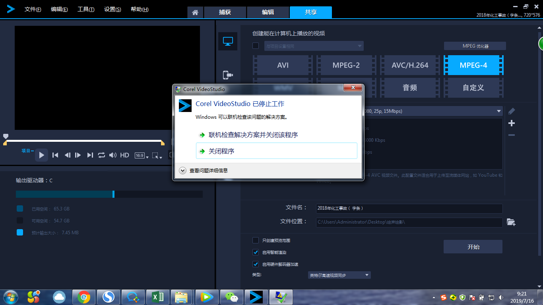This screenshot has width=543, height=305.
Task: Open the 类型 hardware type dropdown
Action: [339, 275]
